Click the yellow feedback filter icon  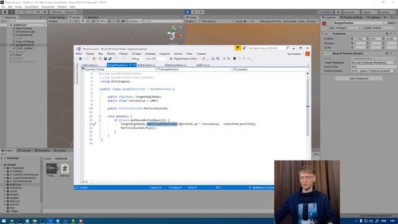tap(238, 48)
